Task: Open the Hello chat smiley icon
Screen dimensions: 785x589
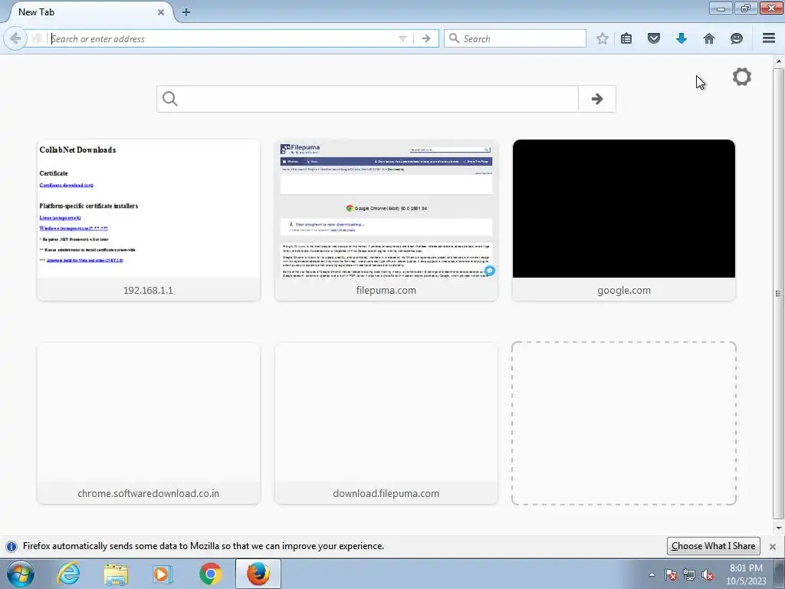Action: coord(737,38)
